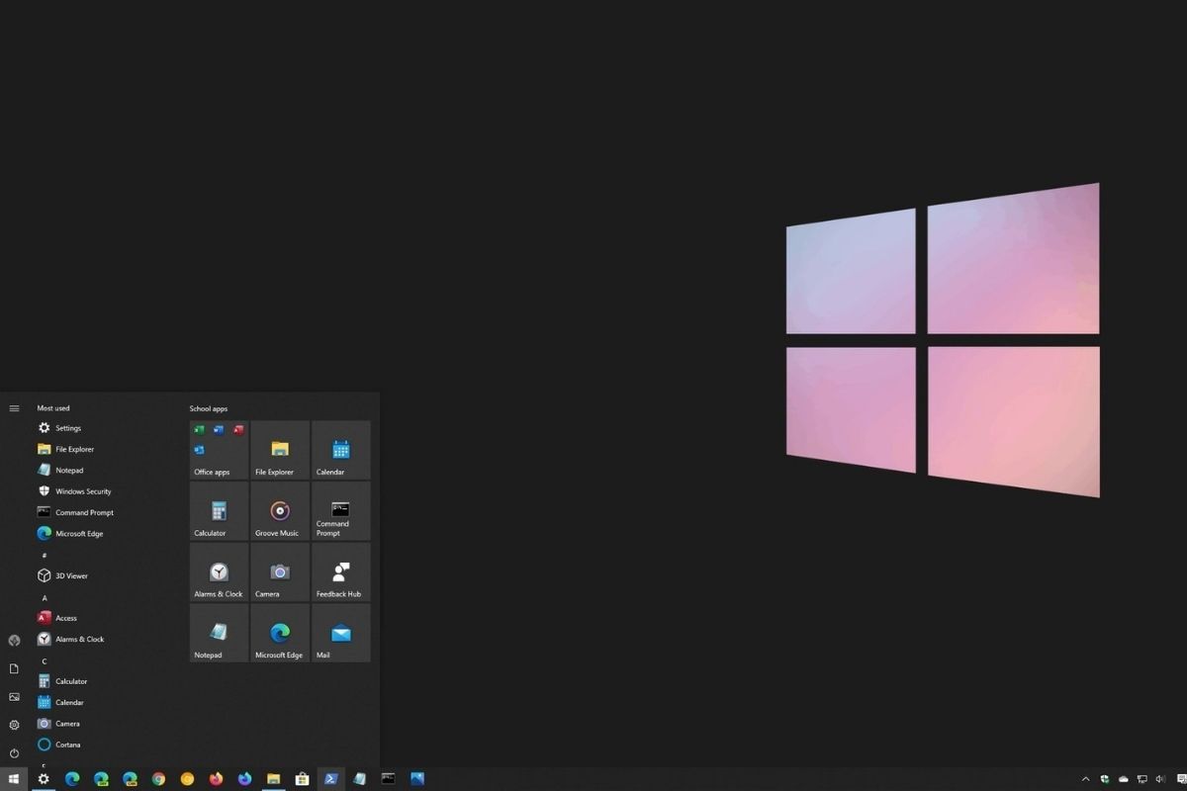The width and height of the screenshot is (1187, 791).
Task: Open the Action Center notifications icon
Action: [x=1181, y=779]
